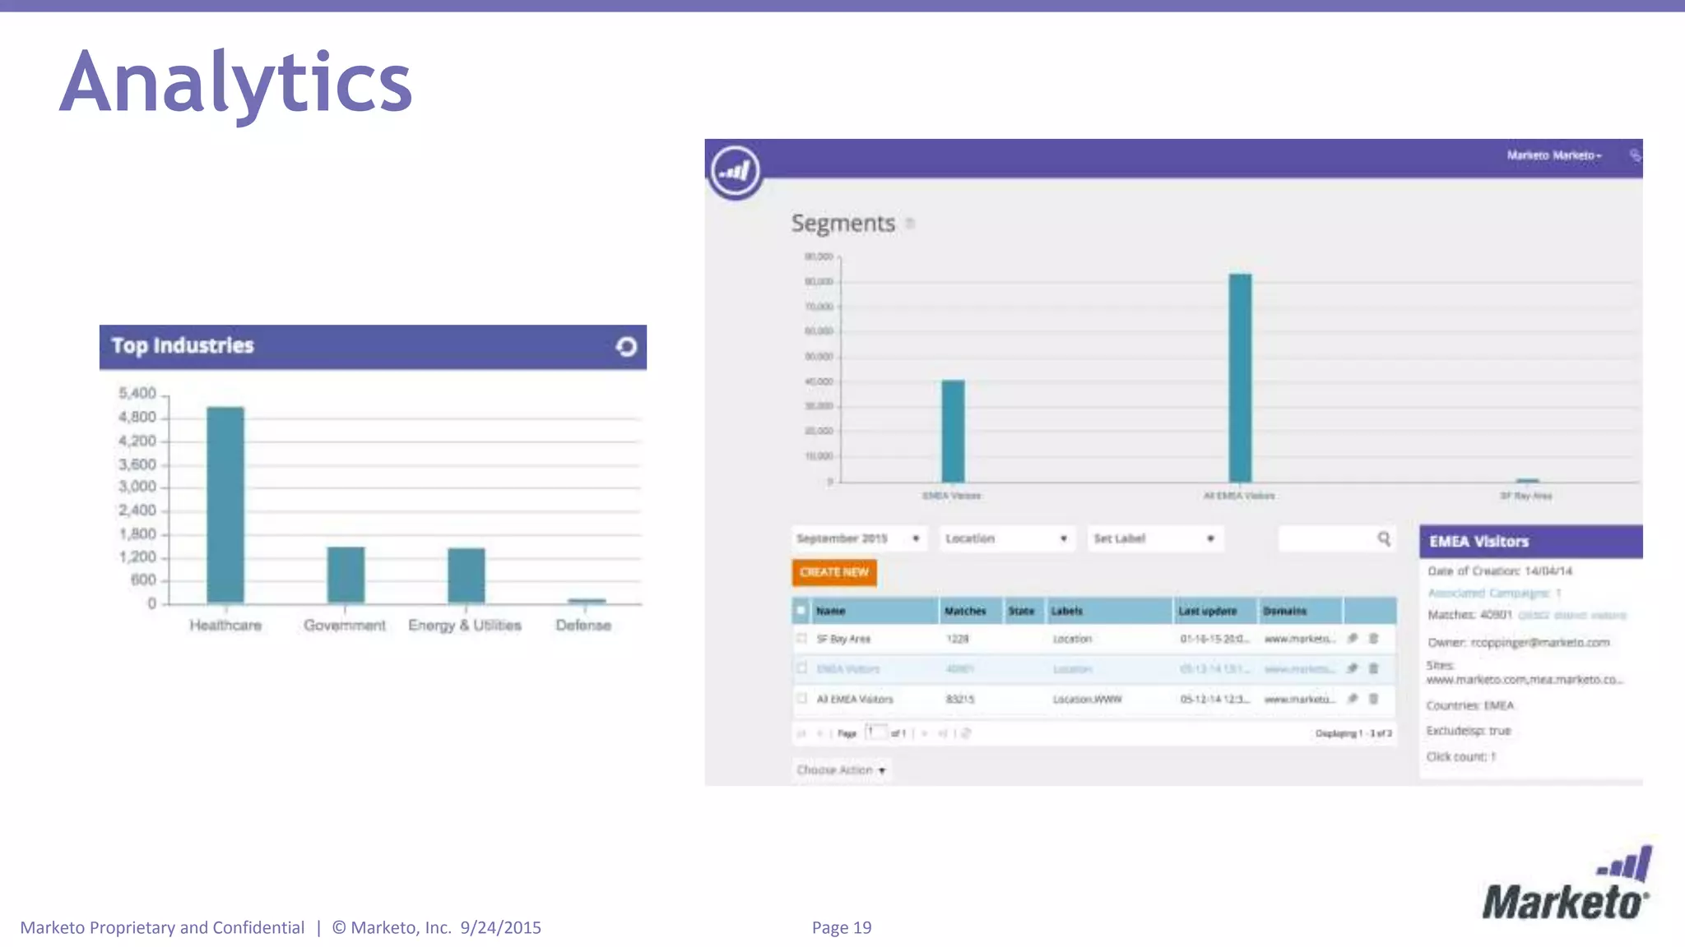Click the small icon beside Segments heading

tap(910, 223)
